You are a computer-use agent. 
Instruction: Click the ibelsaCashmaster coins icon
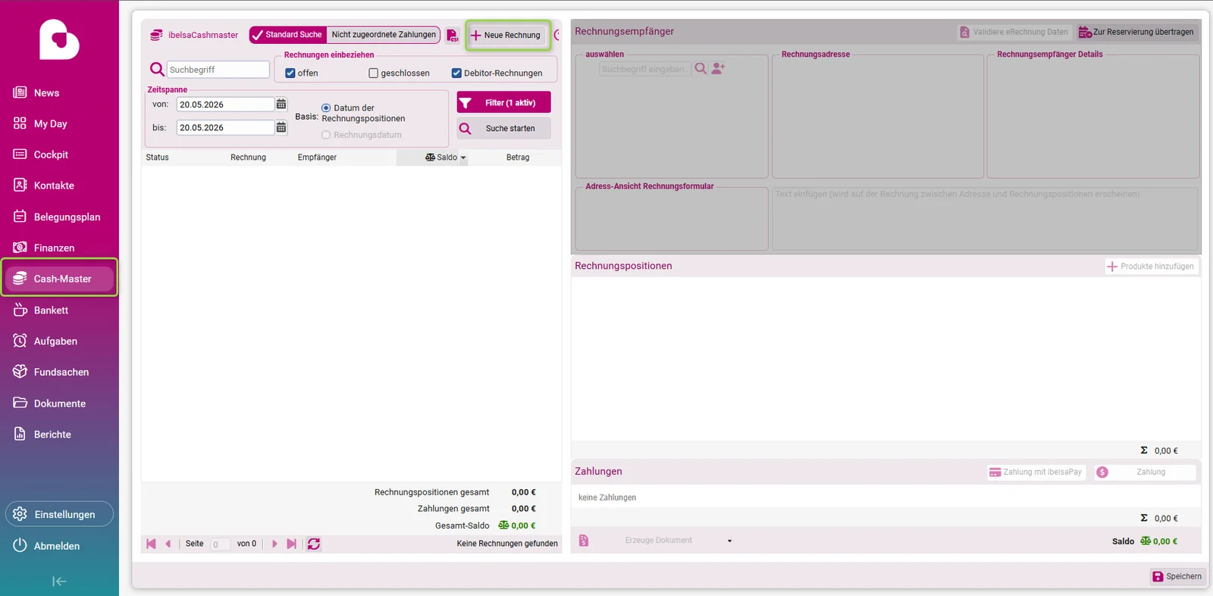156,35
